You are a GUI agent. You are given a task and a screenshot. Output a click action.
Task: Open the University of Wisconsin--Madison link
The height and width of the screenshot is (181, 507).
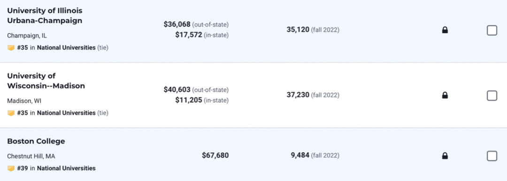(46, 81)
